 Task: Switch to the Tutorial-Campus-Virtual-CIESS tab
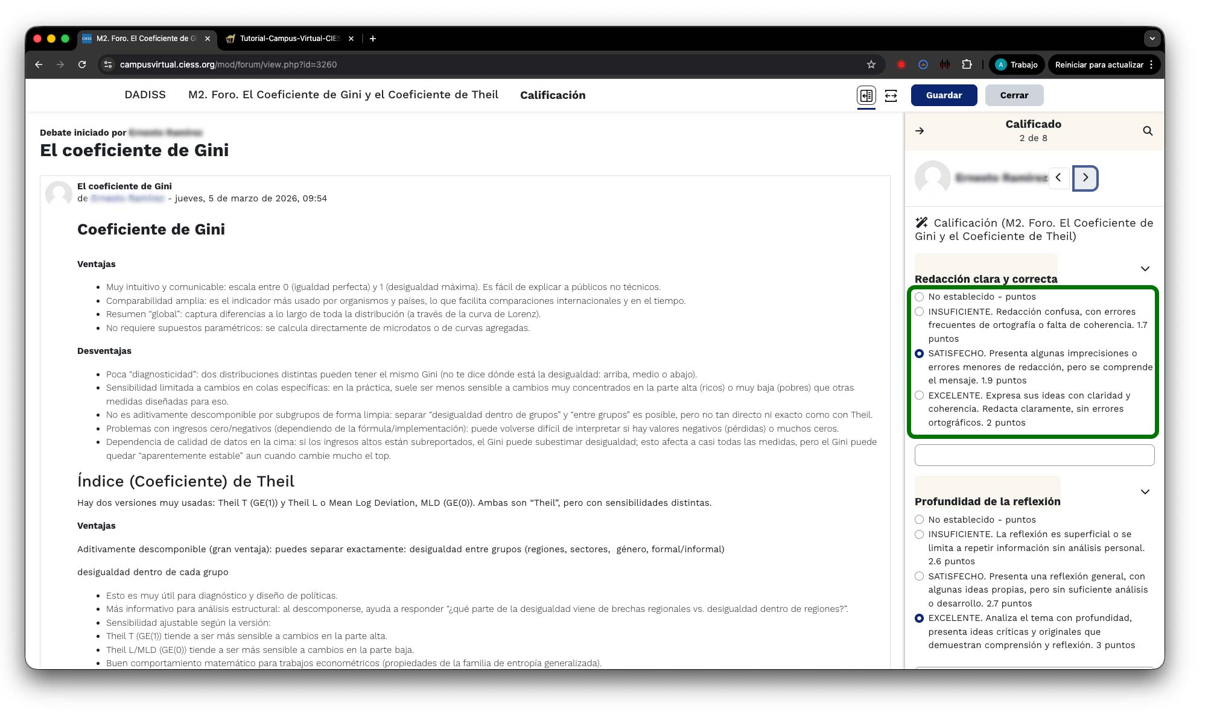(288, 39)
